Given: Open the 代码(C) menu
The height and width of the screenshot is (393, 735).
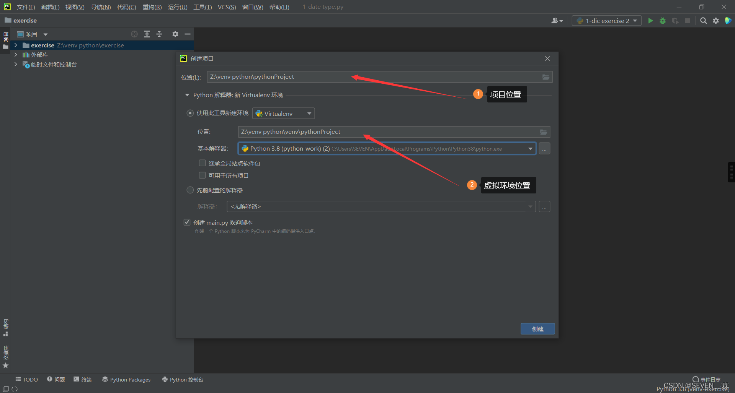Looking at the screenshot, I should [x=126, y=7].
